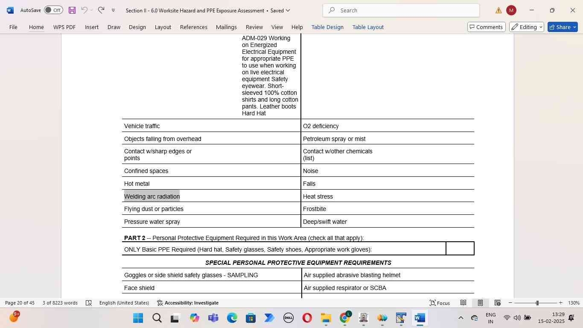Click Page 20 of 45 indicator
The width and height of the screenshot is (583, 328).
point(20,303)
